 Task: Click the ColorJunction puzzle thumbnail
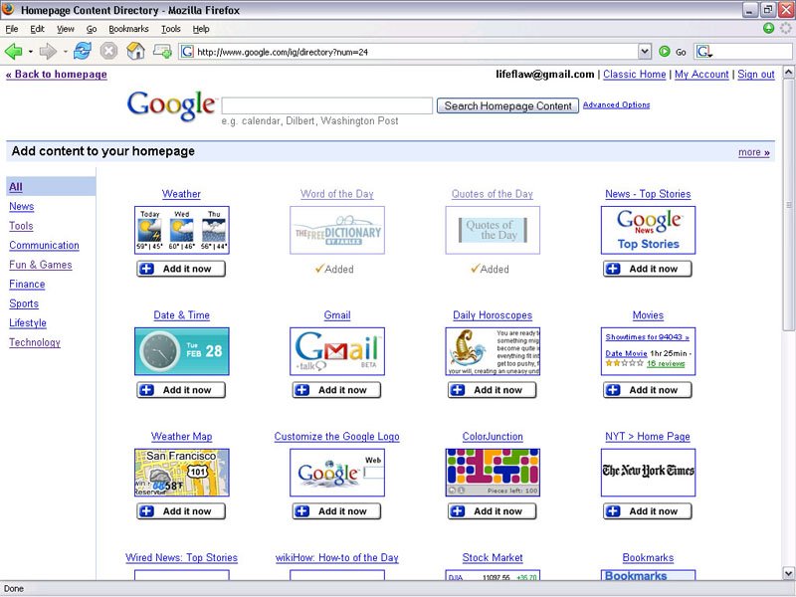pyautogui.click(x=493, y=473)
